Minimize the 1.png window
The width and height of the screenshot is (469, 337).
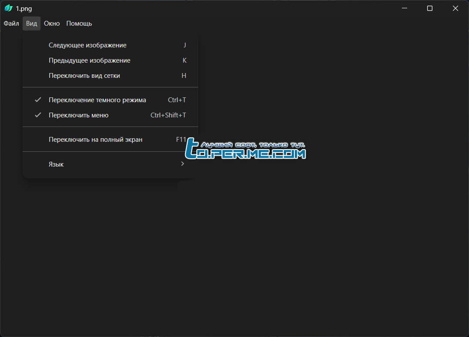tap(405, 8)
